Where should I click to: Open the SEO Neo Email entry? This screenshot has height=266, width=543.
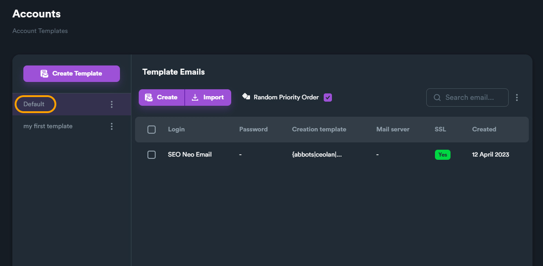(190, 155)
